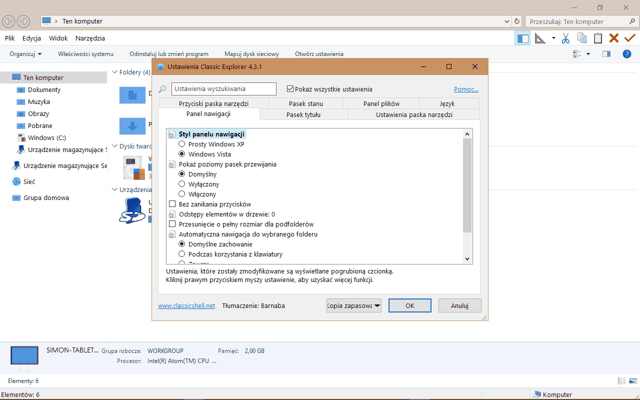The height and width of the screenshot is (400, 640).
Task: Click the Classic Explorer shell title icon
Action: tap(160, 66)
